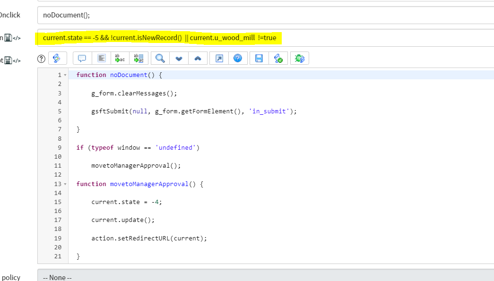494x281 pixels.
Task: Toggle full screen editor mode icon
Action: (x=219, y=58)
